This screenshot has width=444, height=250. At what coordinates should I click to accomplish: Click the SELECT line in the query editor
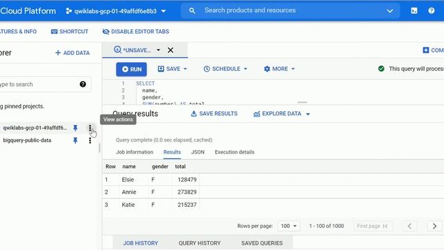(x=145, y=83)
